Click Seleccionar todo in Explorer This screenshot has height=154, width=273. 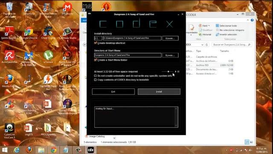[227, 26]
